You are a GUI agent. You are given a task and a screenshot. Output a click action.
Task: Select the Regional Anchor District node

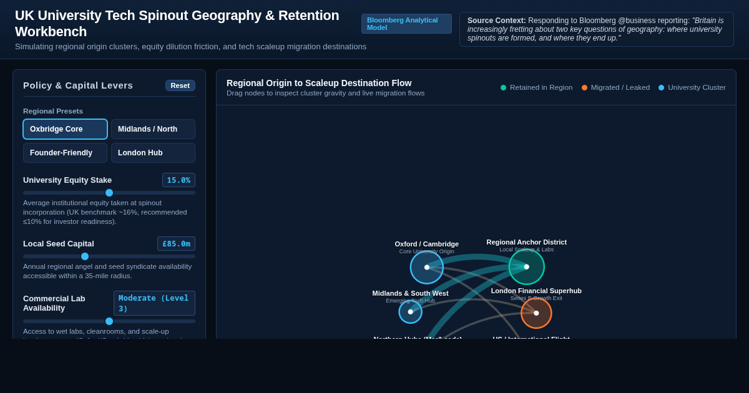(x=527, y=266)
